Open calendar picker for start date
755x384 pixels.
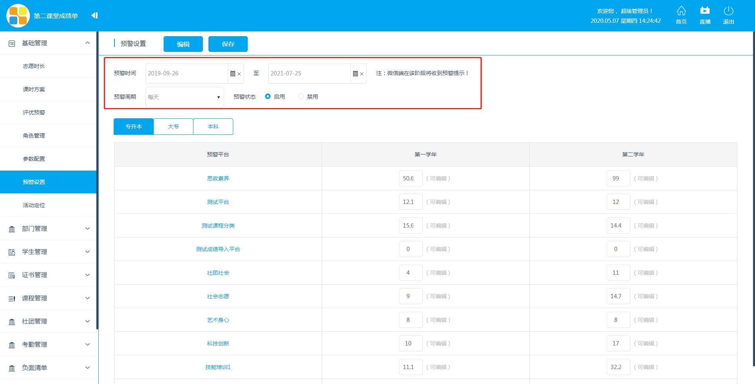coord(233,73)
